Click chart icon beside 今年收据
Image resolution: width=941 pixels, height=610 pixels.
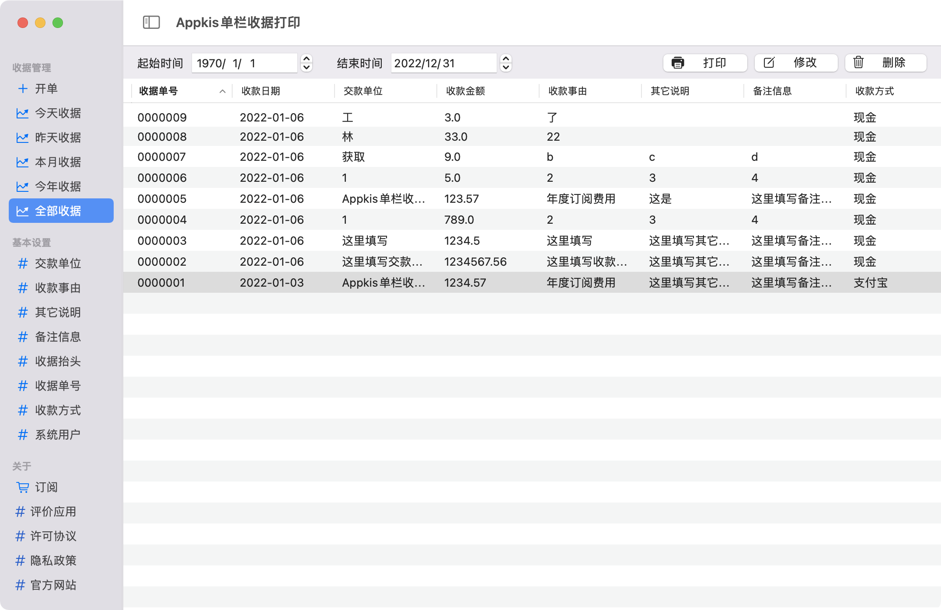coord(23,187)
